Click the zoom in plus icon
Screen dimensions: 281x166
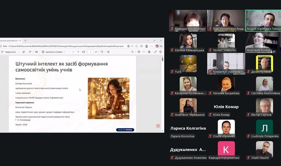(78, 52)
